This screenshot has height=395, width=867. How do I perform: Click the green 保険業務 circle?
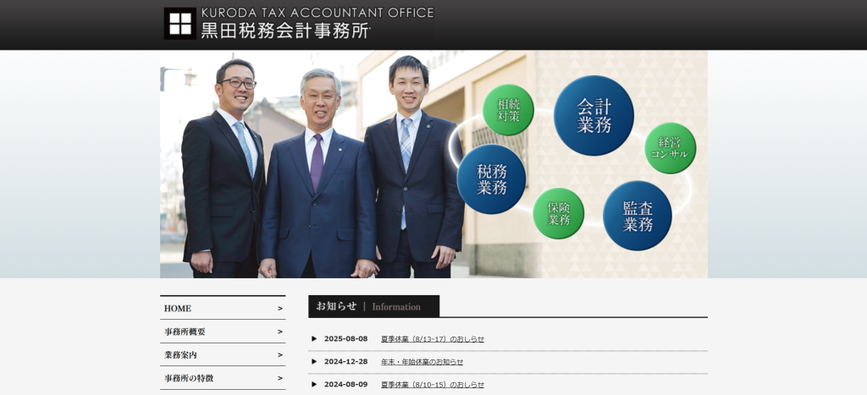[558, 213]
